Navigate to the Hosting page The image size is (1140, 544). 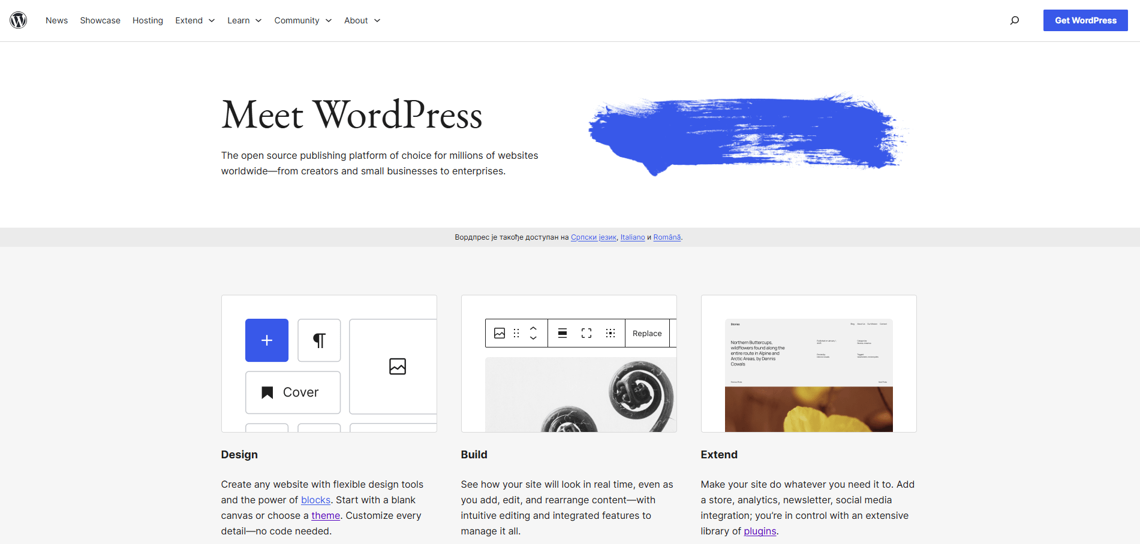(148, 20)
